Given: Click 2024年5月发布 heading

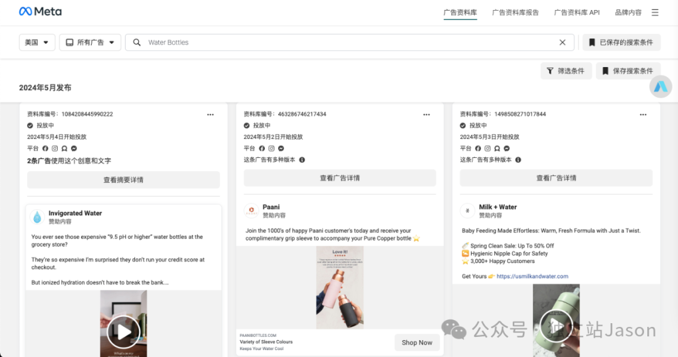Looking at the screenshot, I should tap(45, 88).
